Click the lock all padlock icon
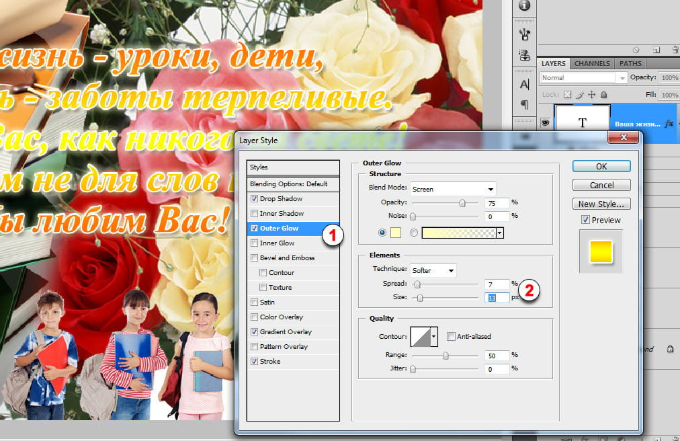The image size is (680, 441). point(603,95)
